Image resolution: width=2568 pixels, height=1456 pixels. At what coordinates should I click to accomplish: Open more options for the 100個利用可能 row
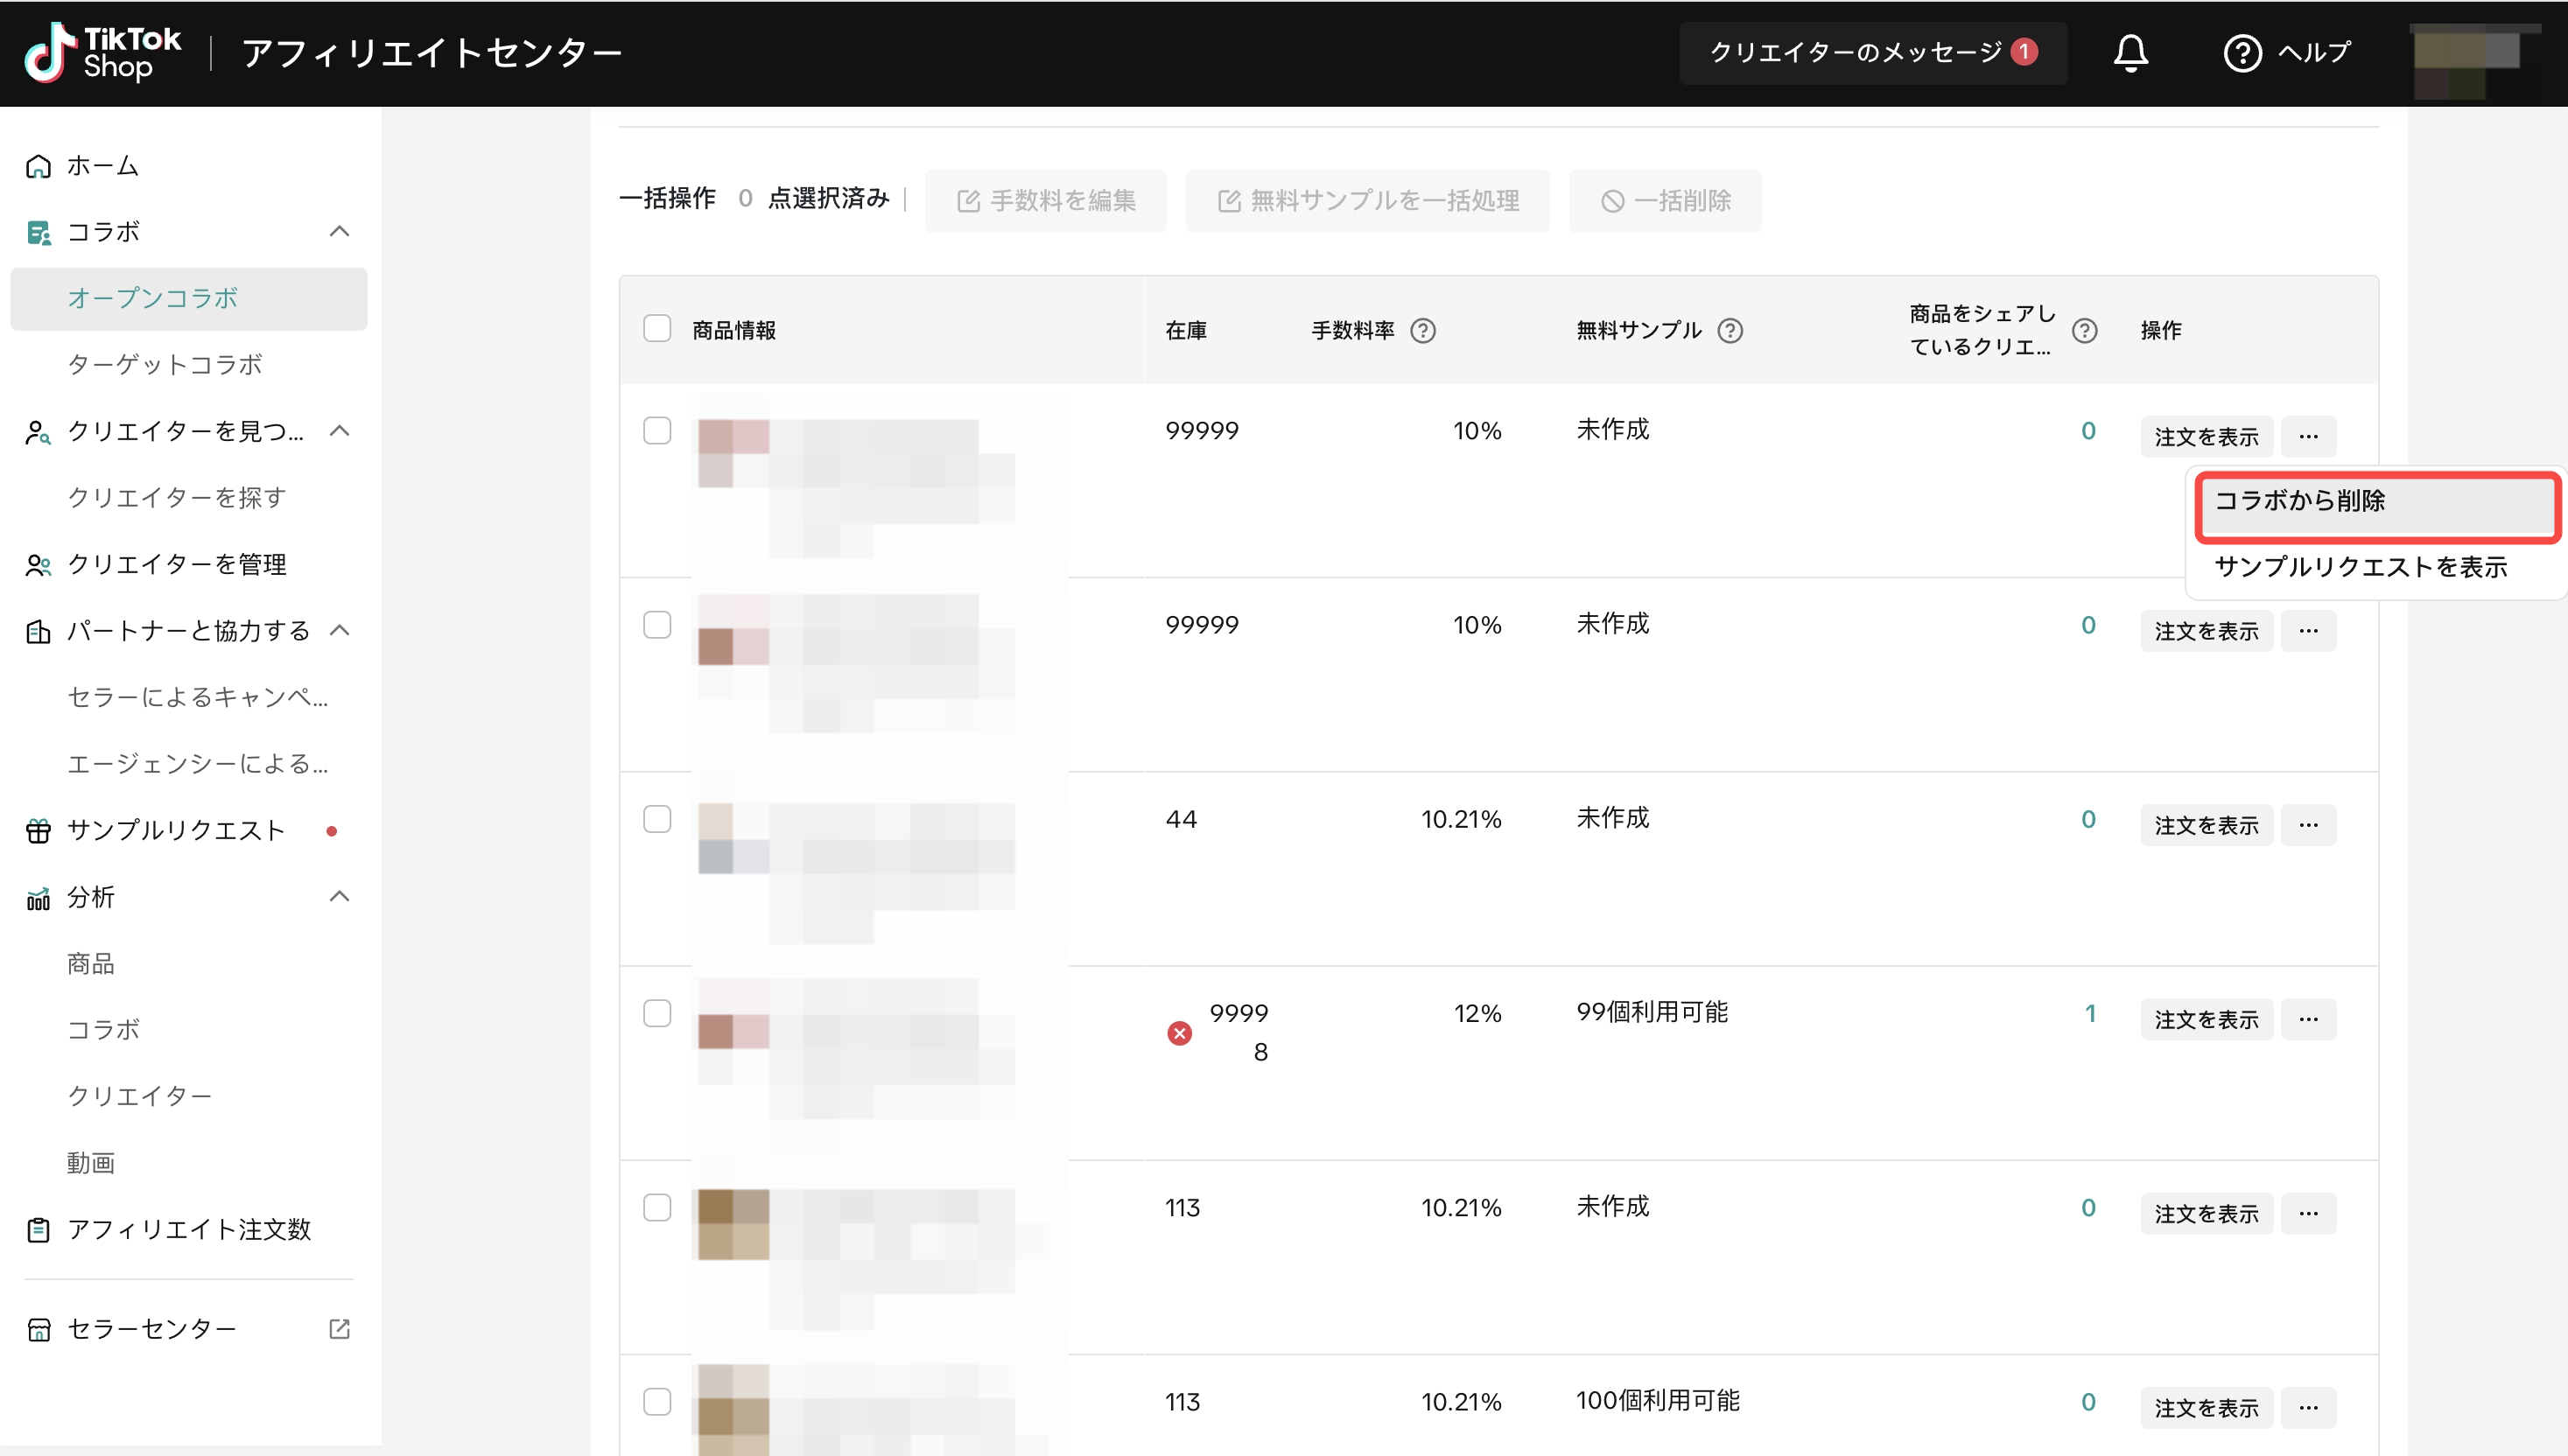pyautogui.click(x=2308, y=1407)
